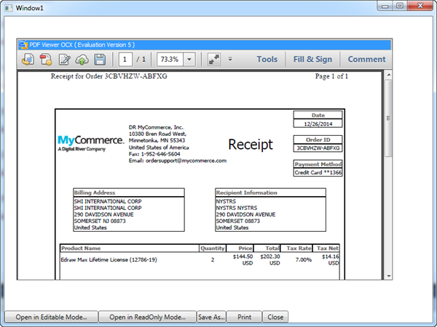This screenshot has width=437, height=327.
Task: Click the page number input field
Action: [x=126, y=60]
